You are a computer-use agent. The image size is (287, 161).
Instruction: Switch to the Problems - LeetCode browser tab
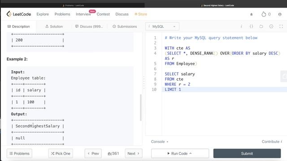pos(73,5)
